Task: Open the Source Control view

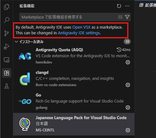Action: (x=7, y=33)
